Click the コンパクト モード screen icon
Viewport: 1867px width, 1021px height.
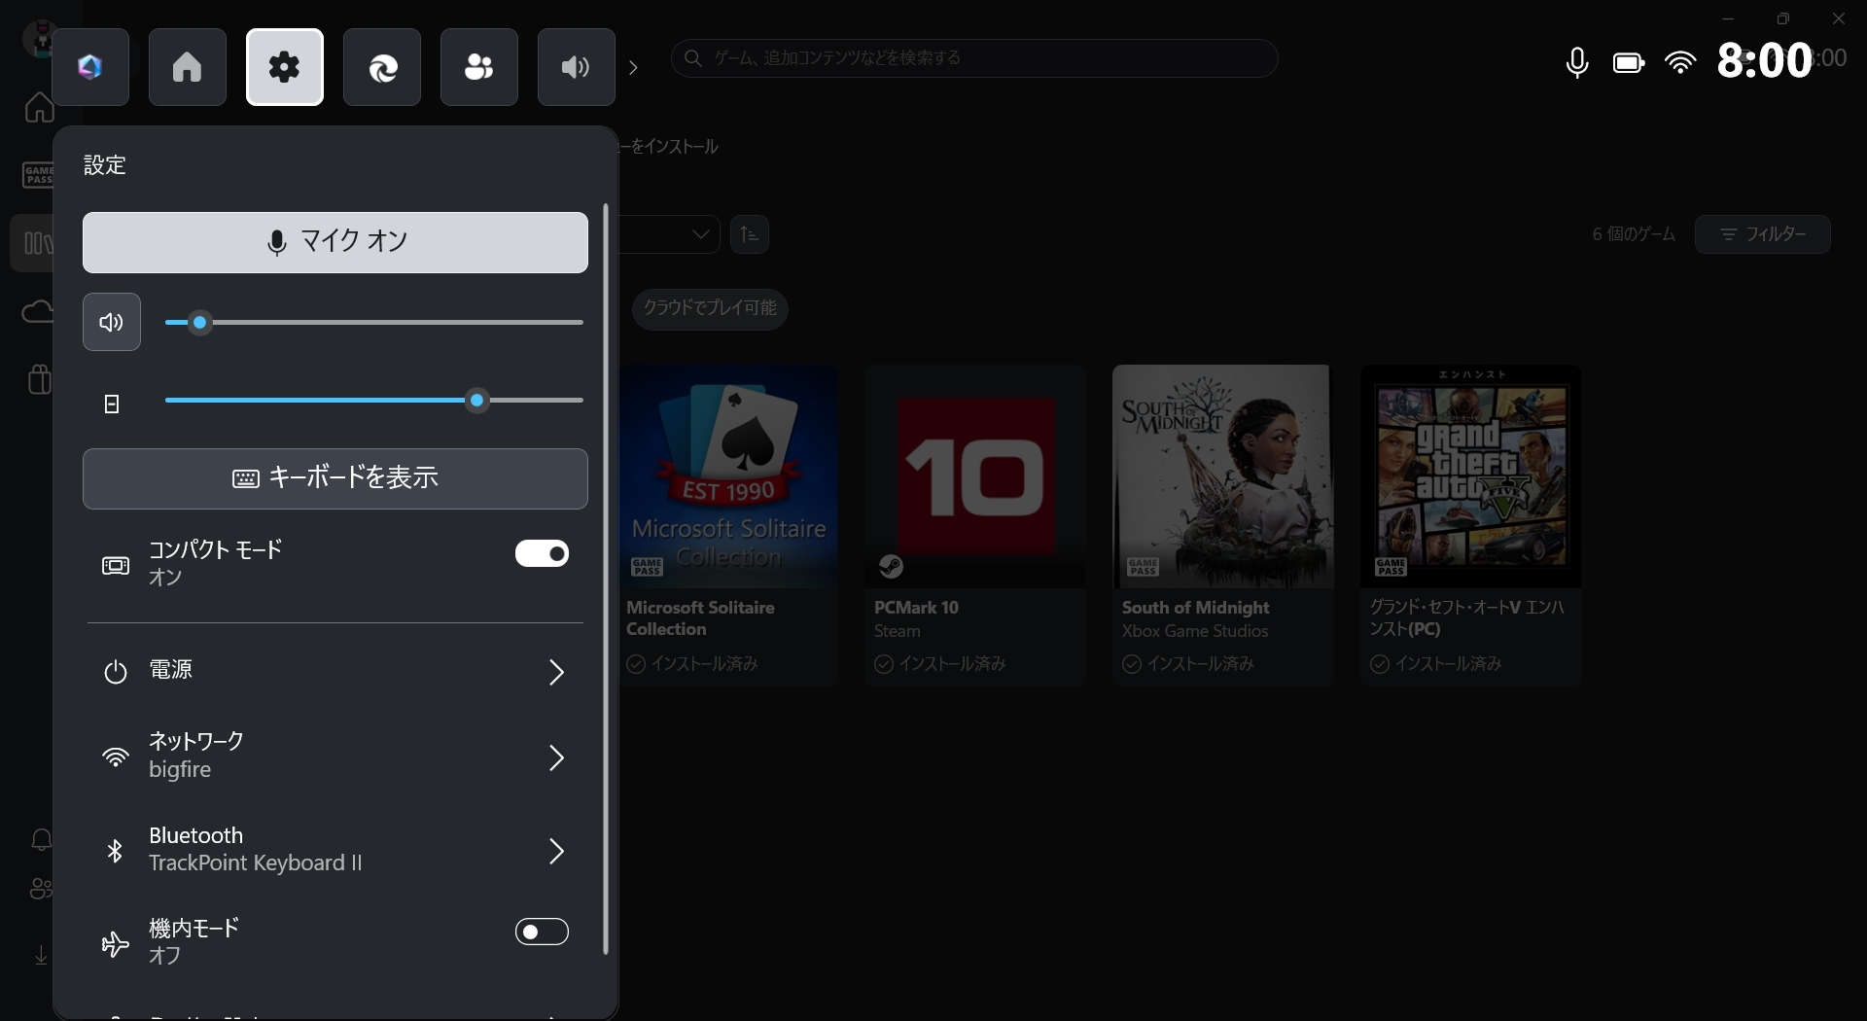pyautogui.click(x=116, y=565)
